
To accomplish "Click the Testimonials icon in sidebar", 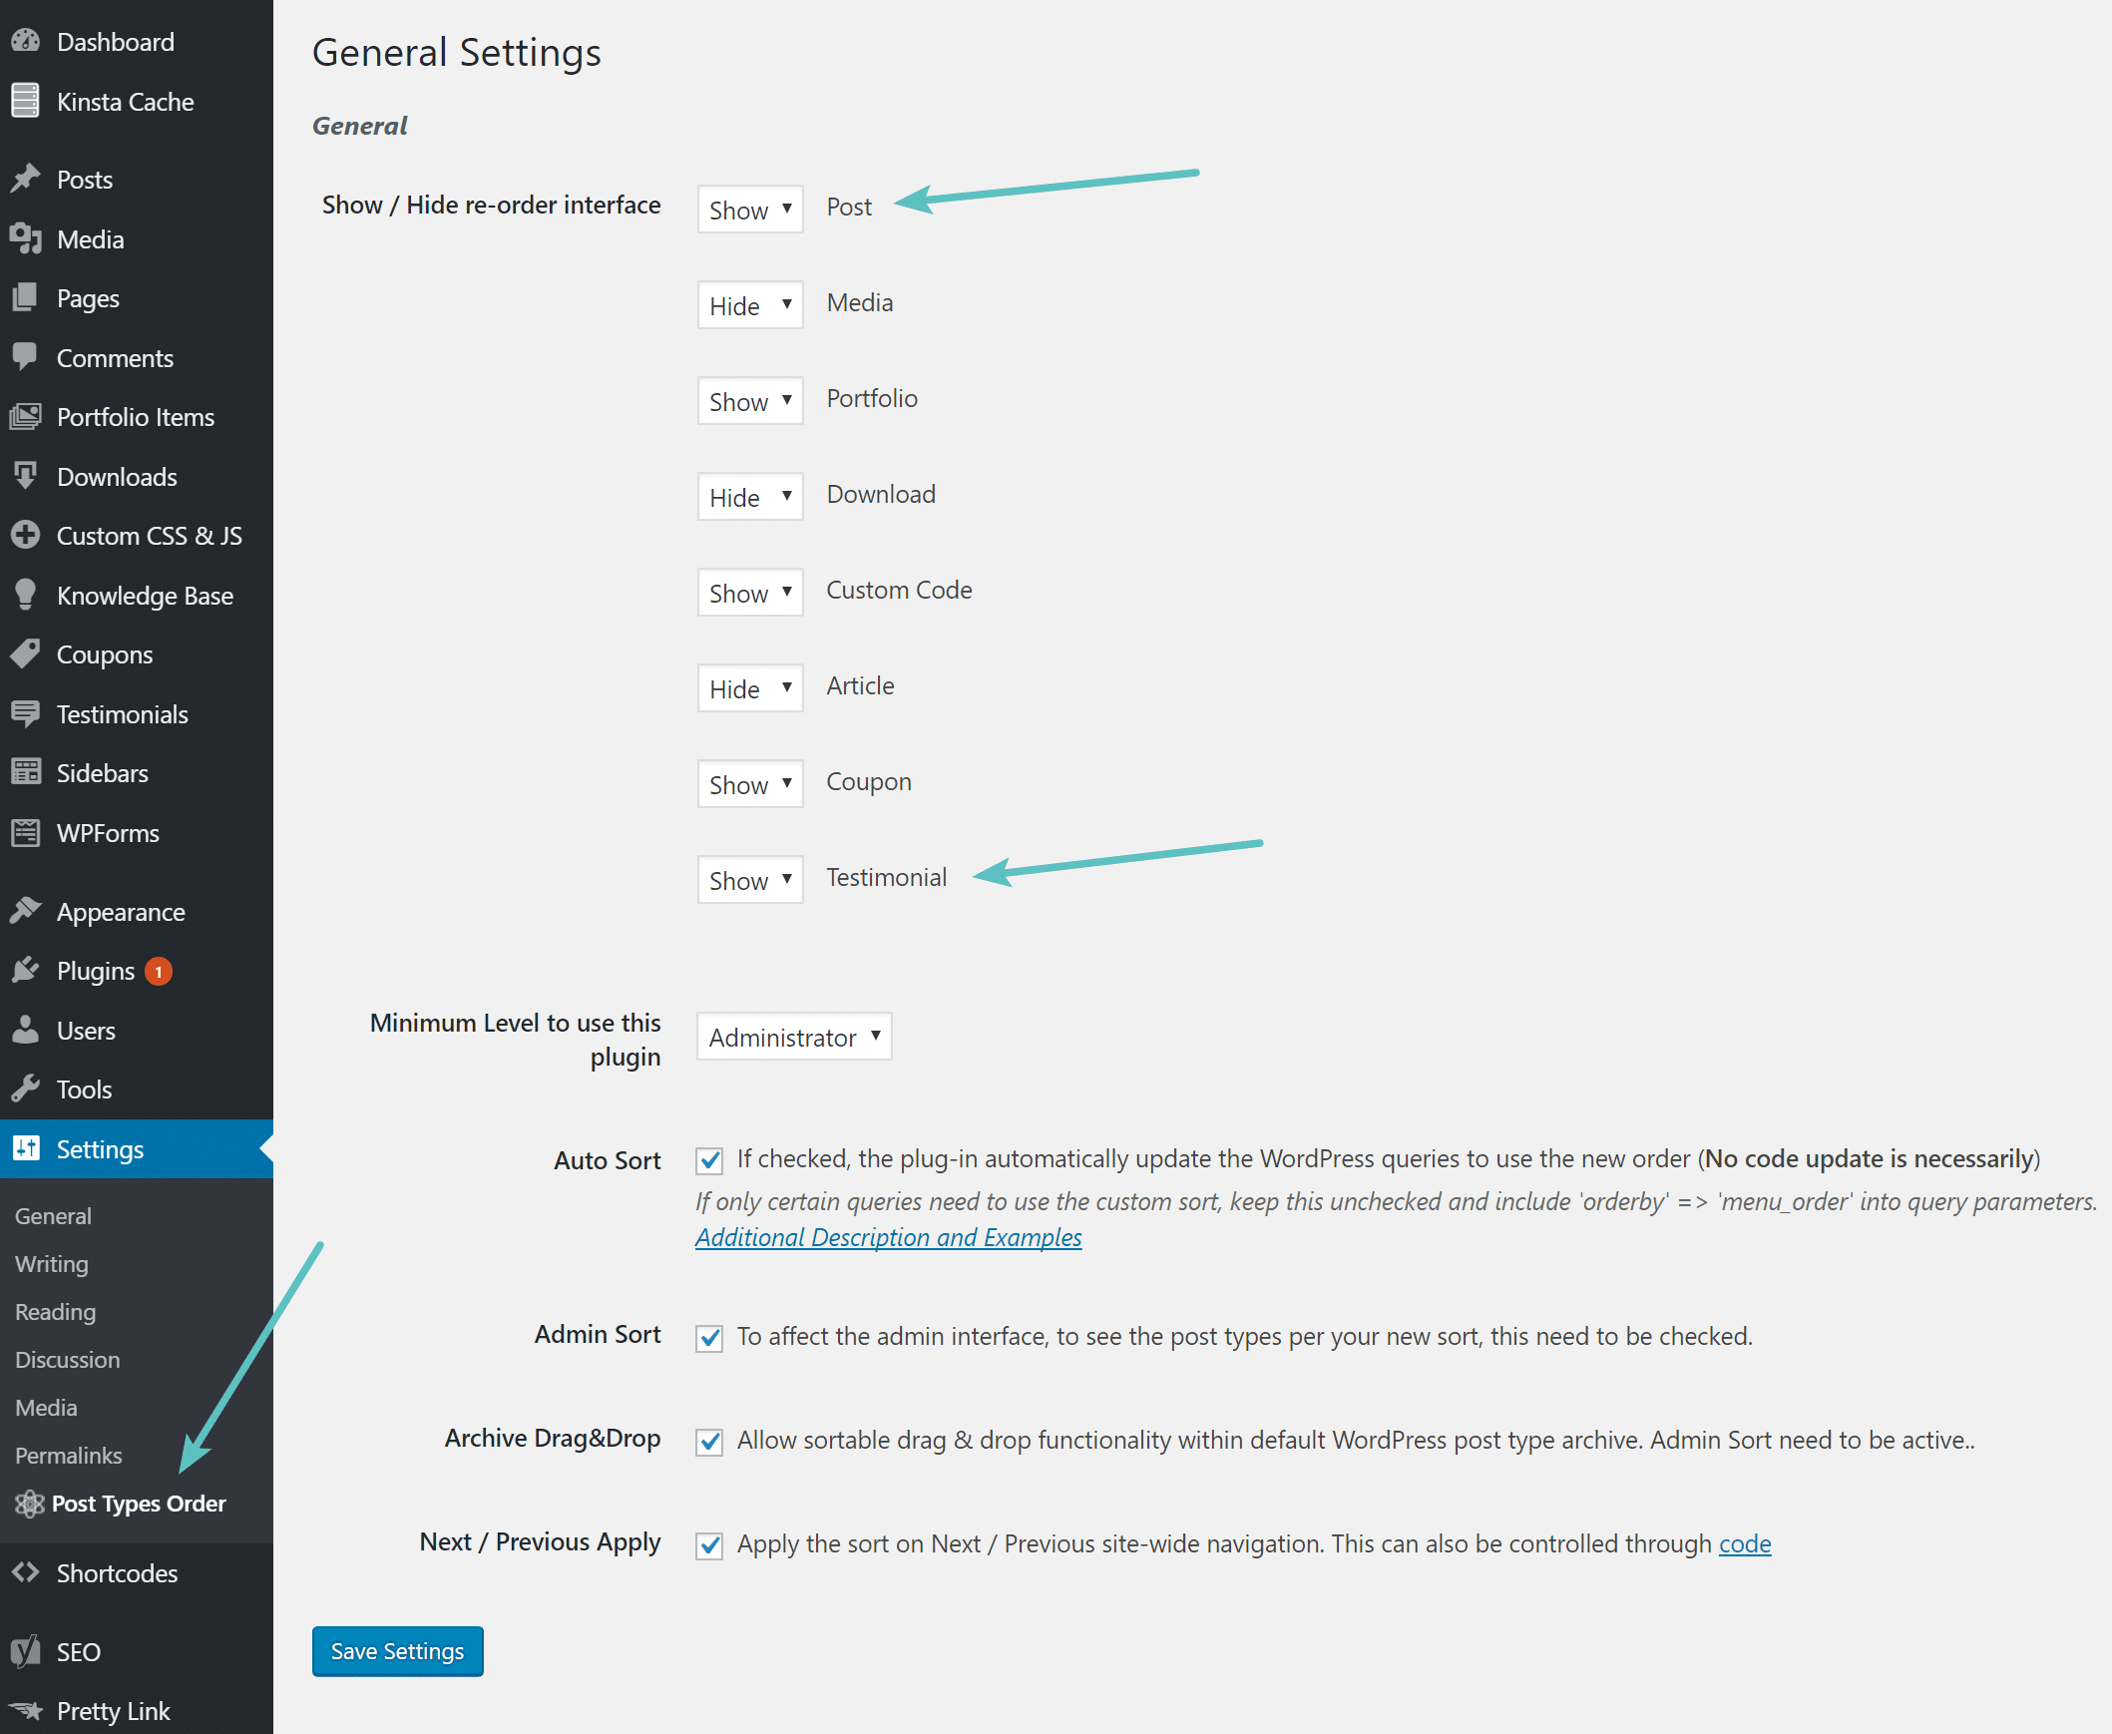I will coord(28,712).
